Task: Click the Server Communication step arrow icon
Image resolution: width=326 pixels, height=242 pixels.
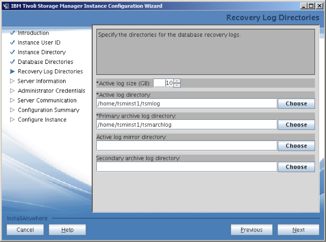Action: pyautogui.click(x=12, y=100)
